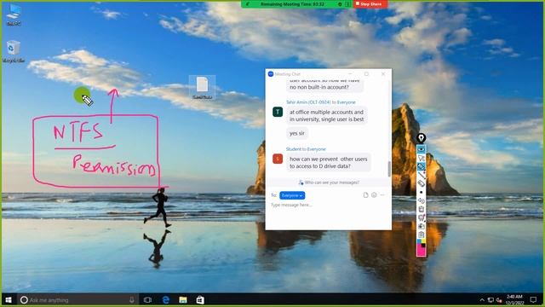The width and height of the screenshot is (545, 307).
Task: Click the Stop Share button
Action: coord(370,4)
